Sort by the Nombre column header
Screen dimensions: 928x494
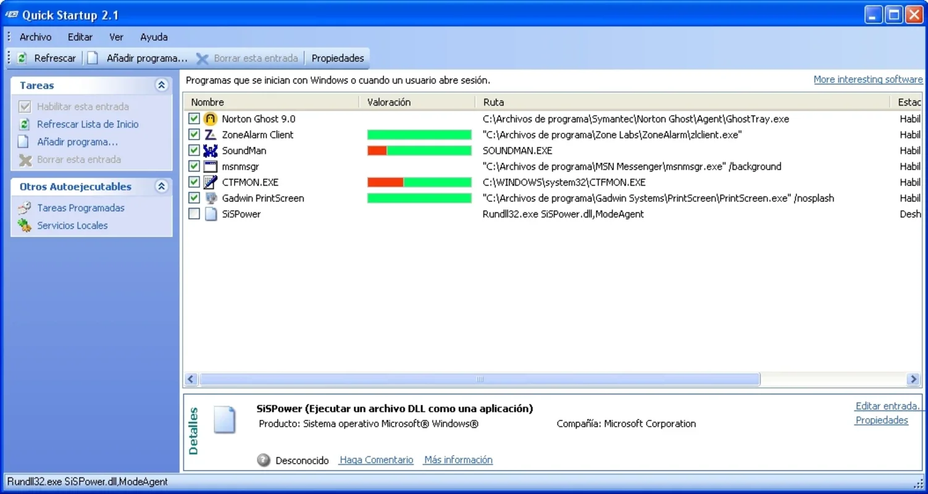tap(272, 103)
